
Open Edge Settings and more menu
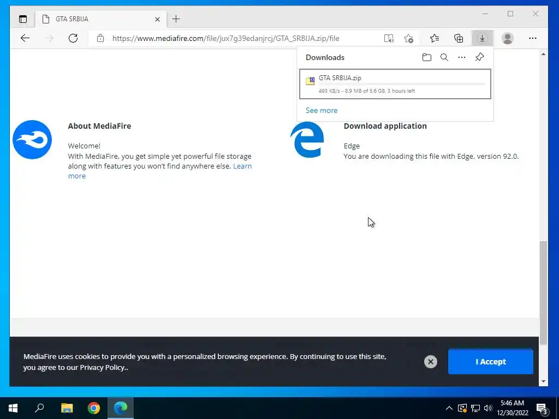pyautogui.click(x=533, y=38)
